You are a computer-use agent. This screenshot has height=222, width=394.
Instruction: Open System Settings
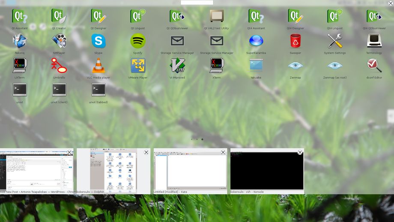pos(335,41)
